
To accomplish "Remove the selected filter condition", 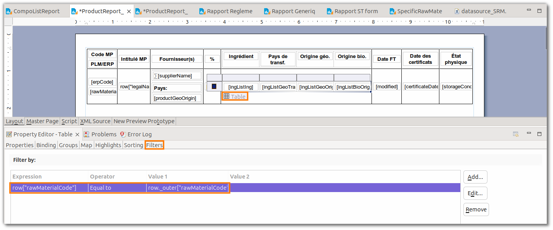I will pyautogui.click(x=476, y=209).
